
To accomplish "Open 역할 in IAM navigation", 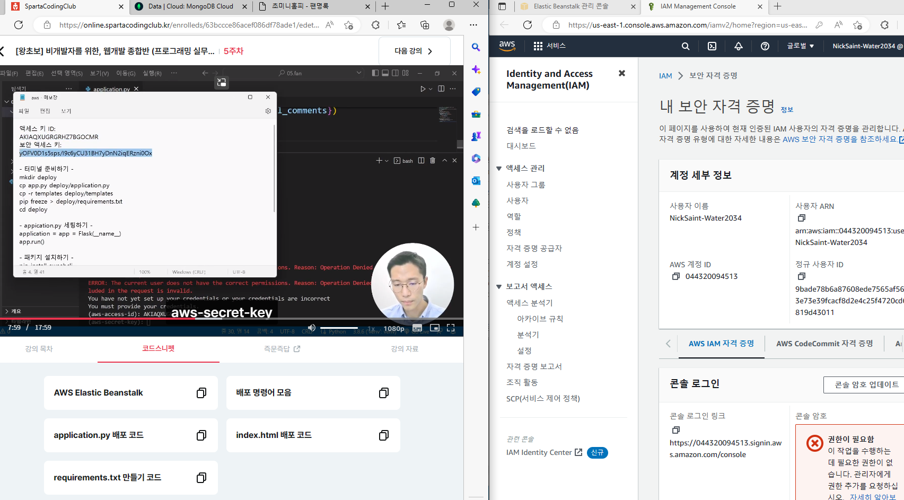I will tap(514, 216).
